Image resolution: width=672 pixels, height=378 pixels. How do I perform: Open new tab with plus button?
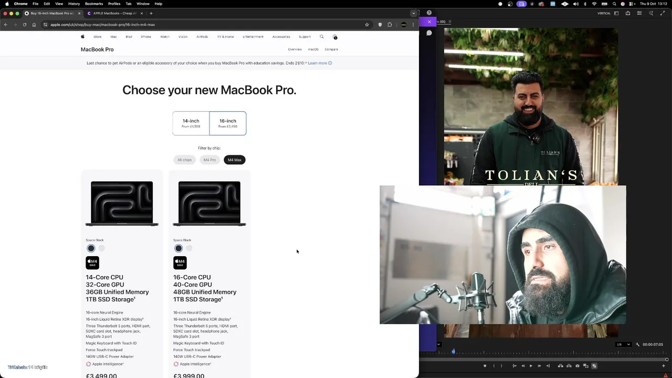[151, 13]
